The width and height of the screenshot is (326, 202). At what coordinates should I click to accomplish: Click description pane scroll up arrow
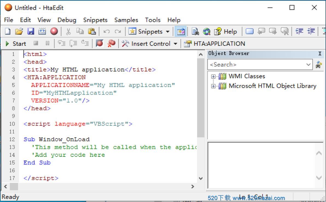[319, 153]
